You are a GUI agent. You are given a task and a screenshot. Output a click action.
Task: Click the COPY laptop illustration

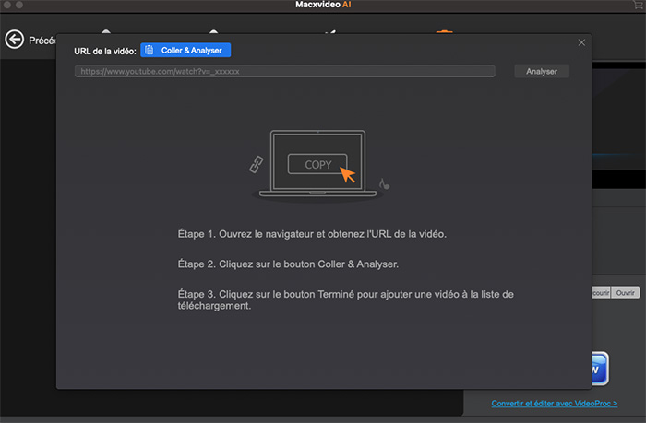pyautogui.click(x=317, y=164)
